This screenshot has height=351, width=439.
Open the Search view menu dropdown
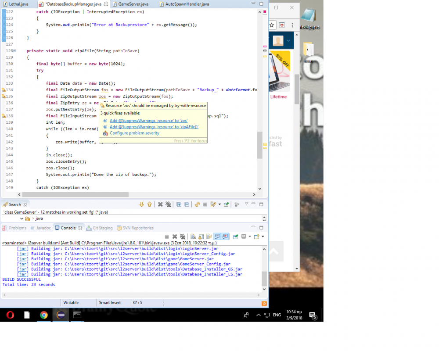click(246, 204)
